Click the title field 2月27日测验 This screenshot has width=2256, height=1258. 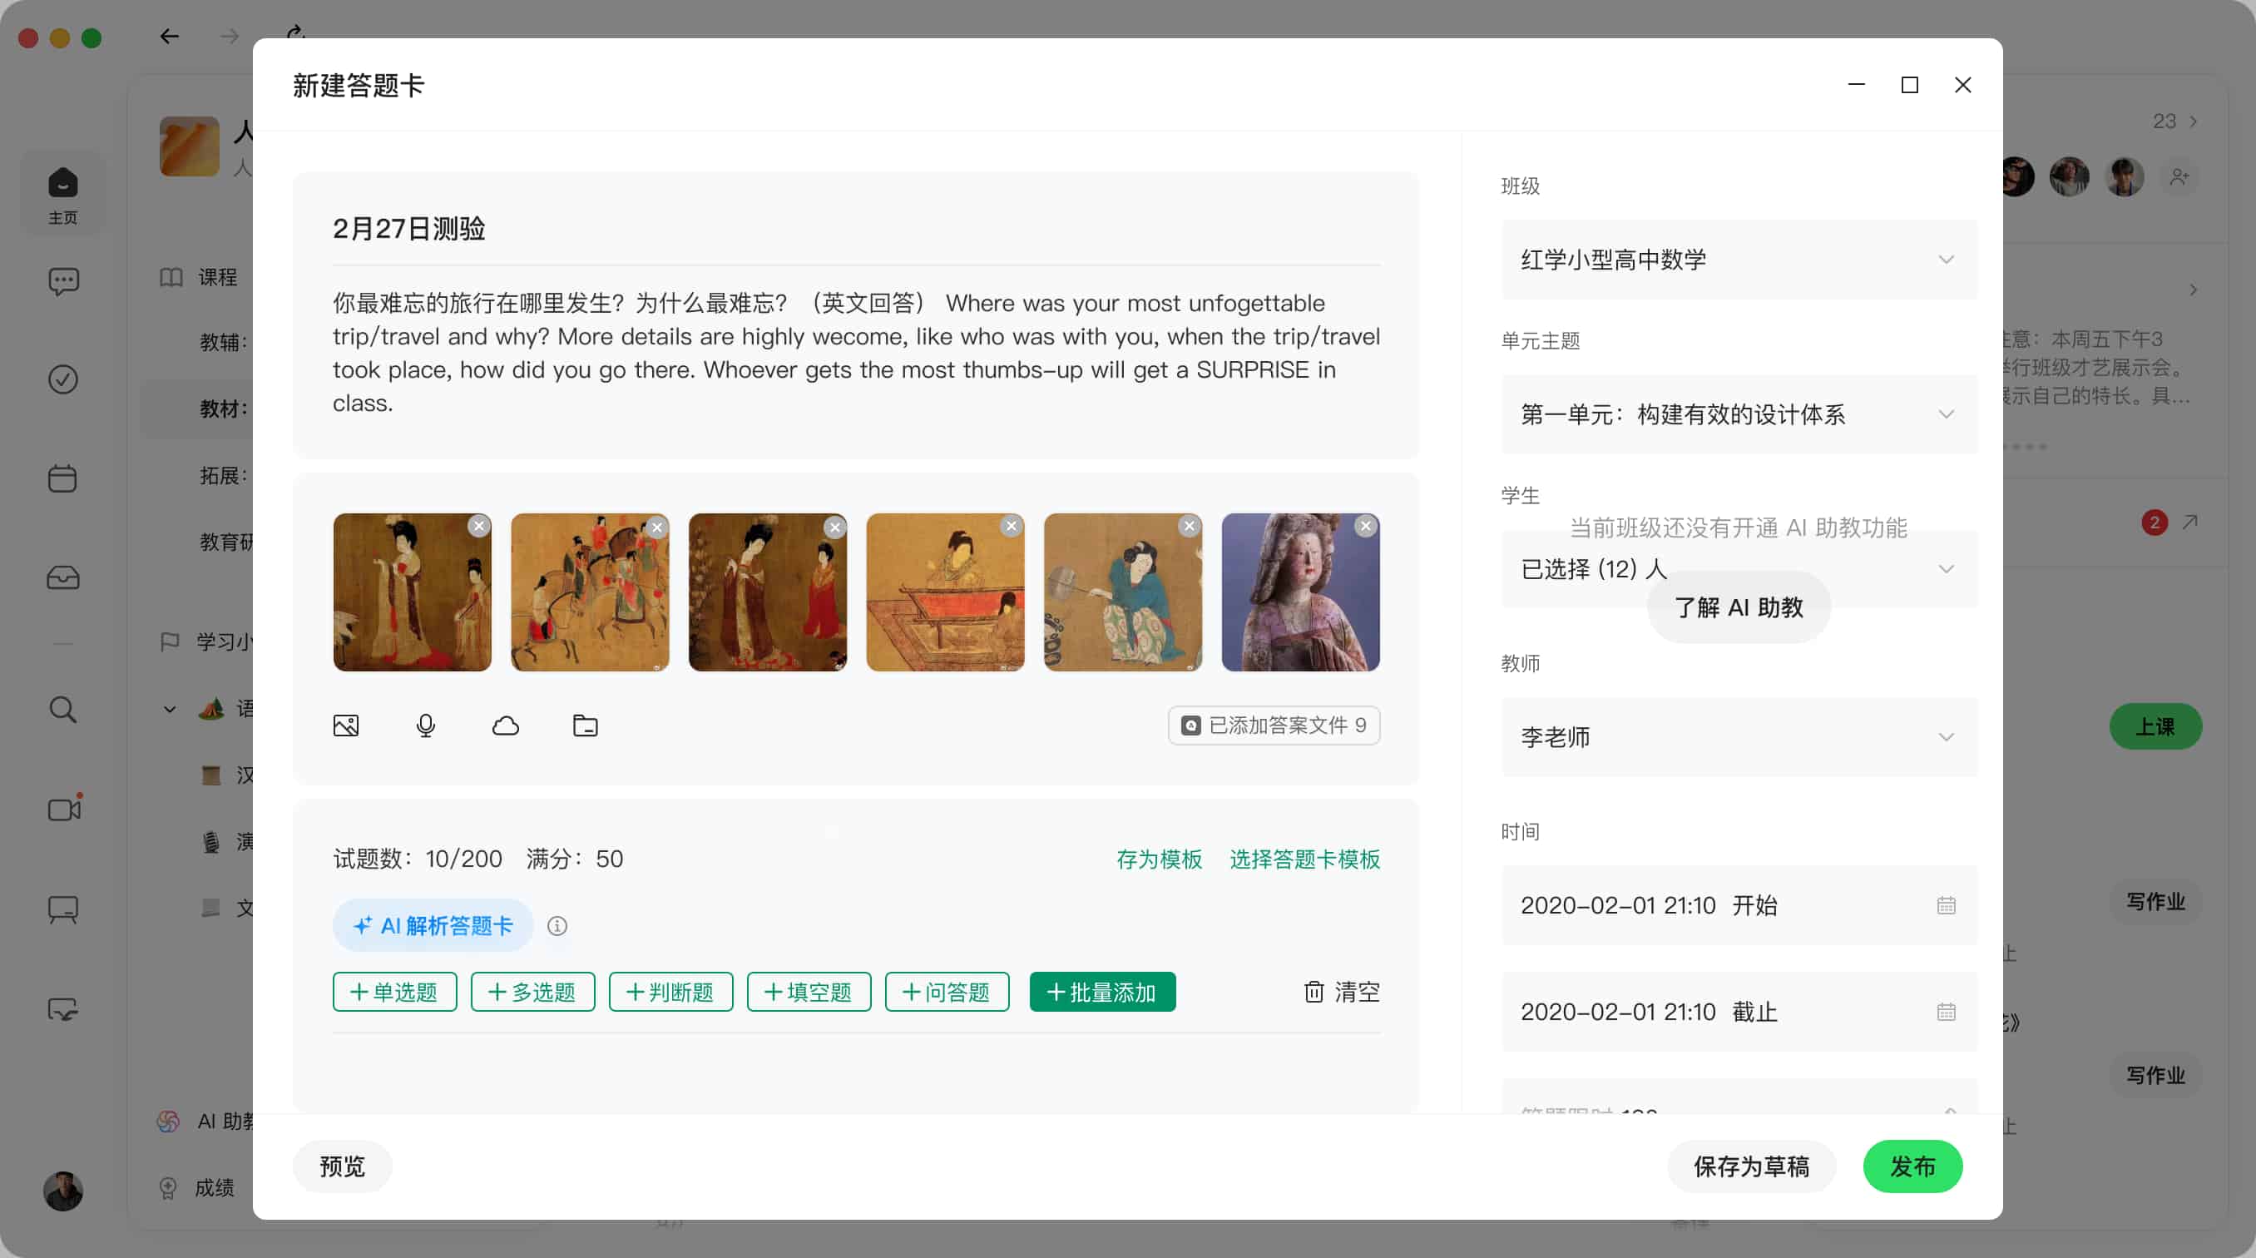click(x=857, y=229)
